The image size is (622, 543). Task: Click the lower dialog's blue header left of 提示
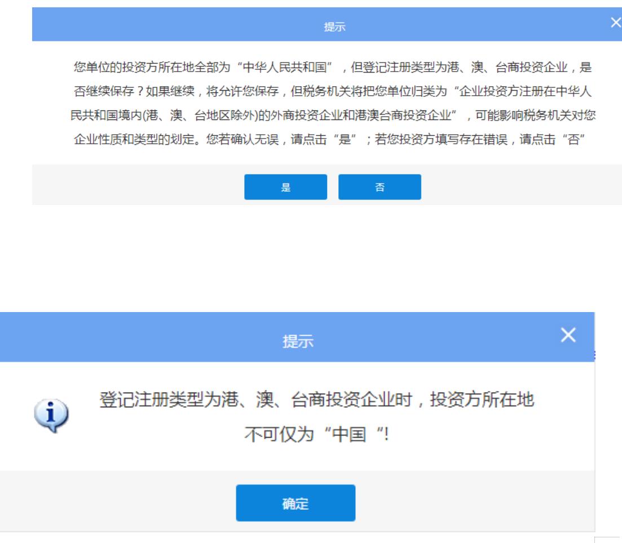pos(141,338)
